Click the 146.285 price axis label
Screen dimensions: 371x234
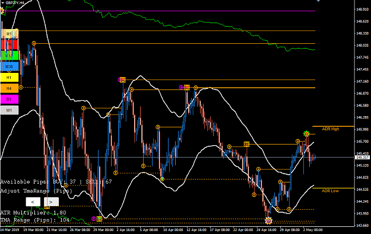(x=362, y=117)
